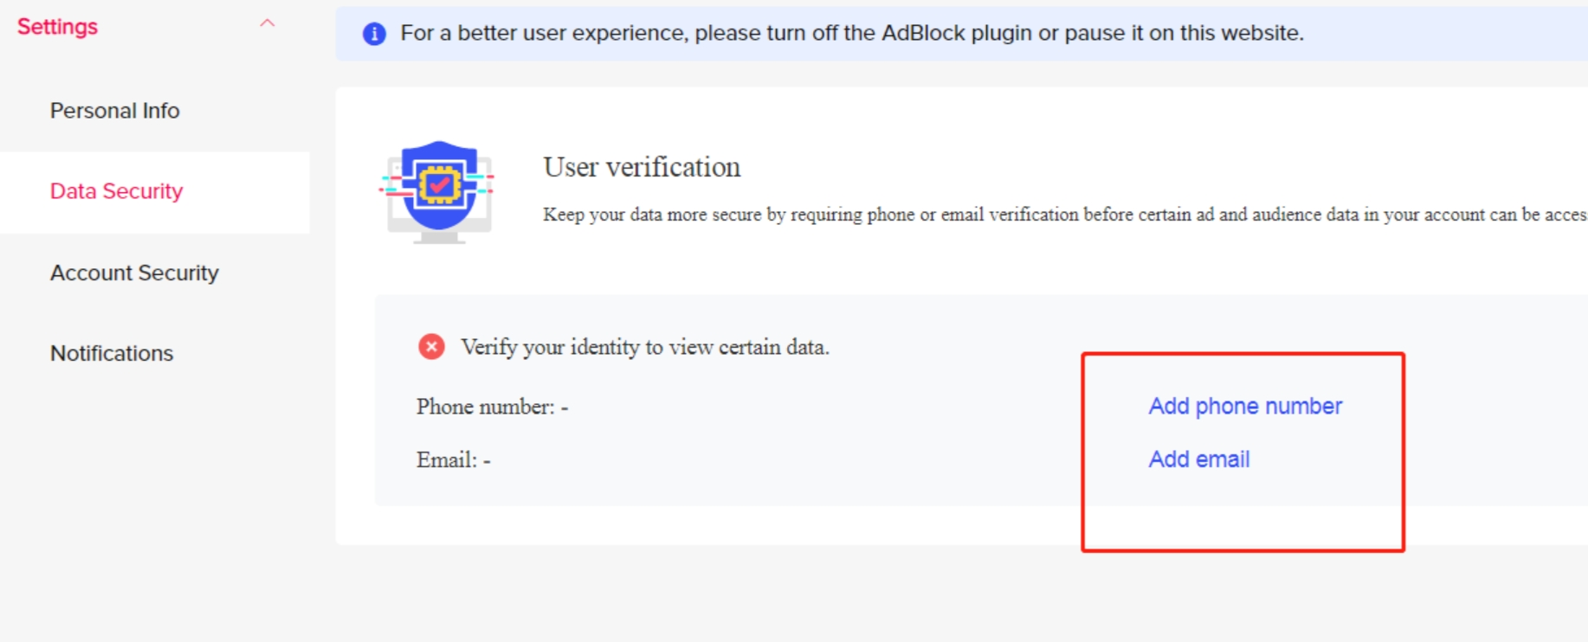Screen dimensions: 1588x642
Task: Click the gold chip checkmark emblem
Action: [x=440, y=184]
